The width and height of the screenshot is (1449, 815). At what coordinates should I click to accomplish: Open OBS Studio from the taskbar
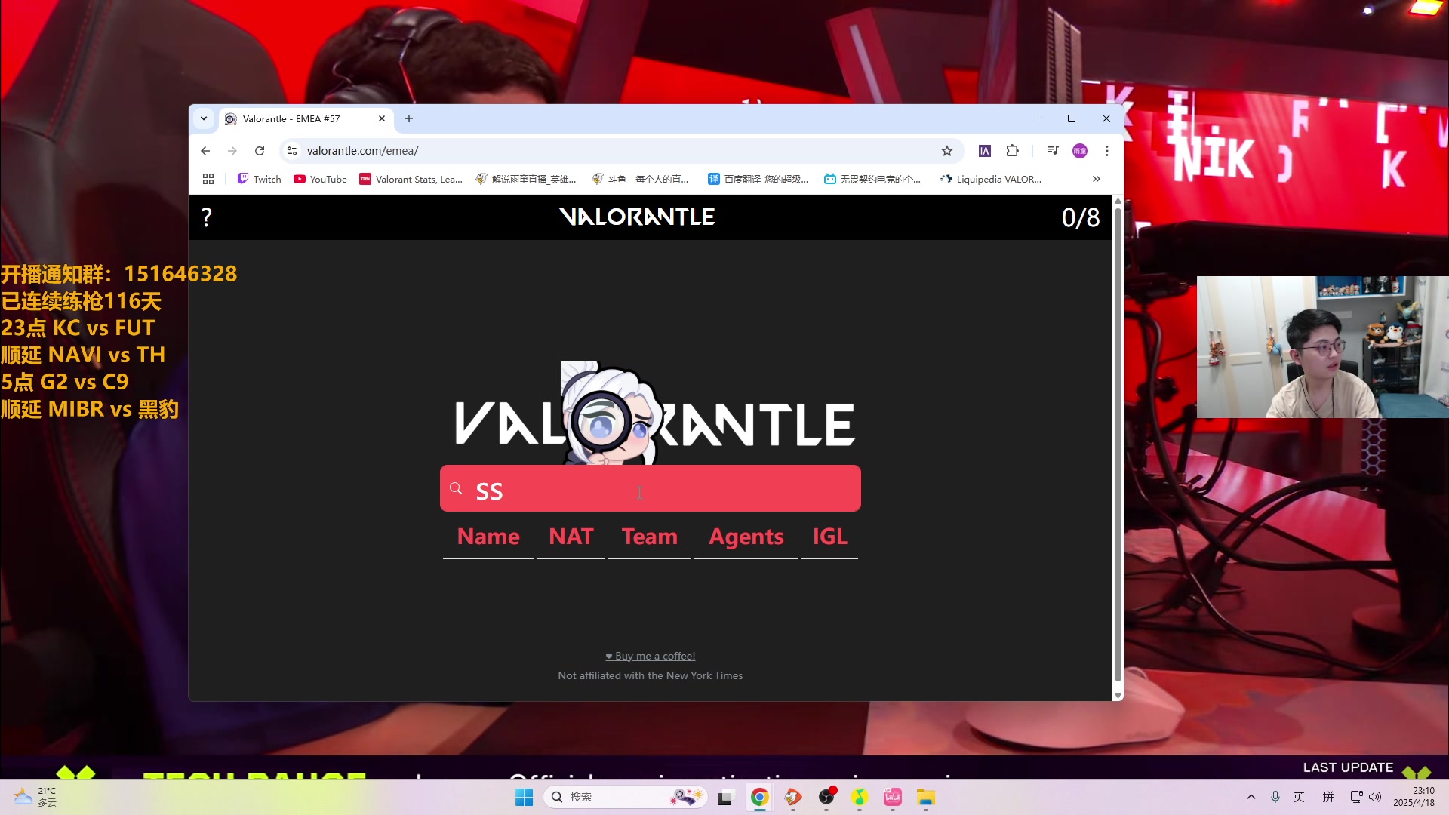(x=826, y=797)
